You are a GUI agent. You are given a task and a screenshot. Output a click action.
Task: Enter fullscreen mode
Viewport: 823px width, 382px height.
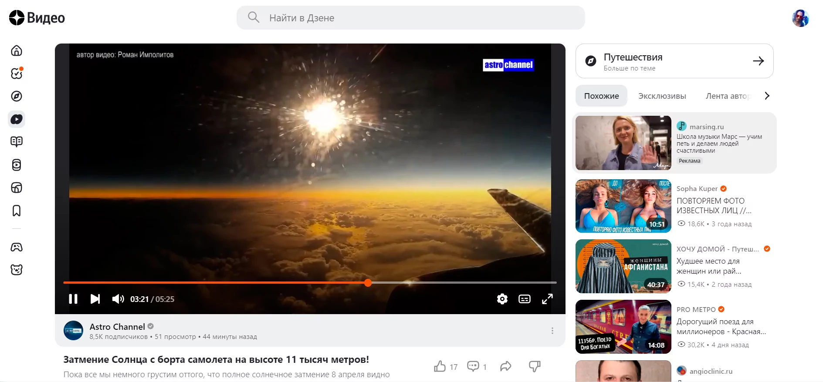pos(547,299)
